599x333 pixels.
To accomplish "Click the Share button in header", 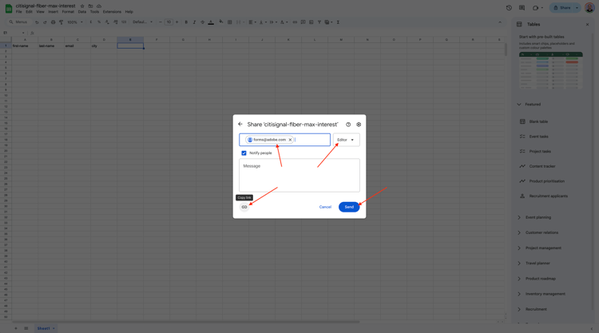I will point(562,8).
